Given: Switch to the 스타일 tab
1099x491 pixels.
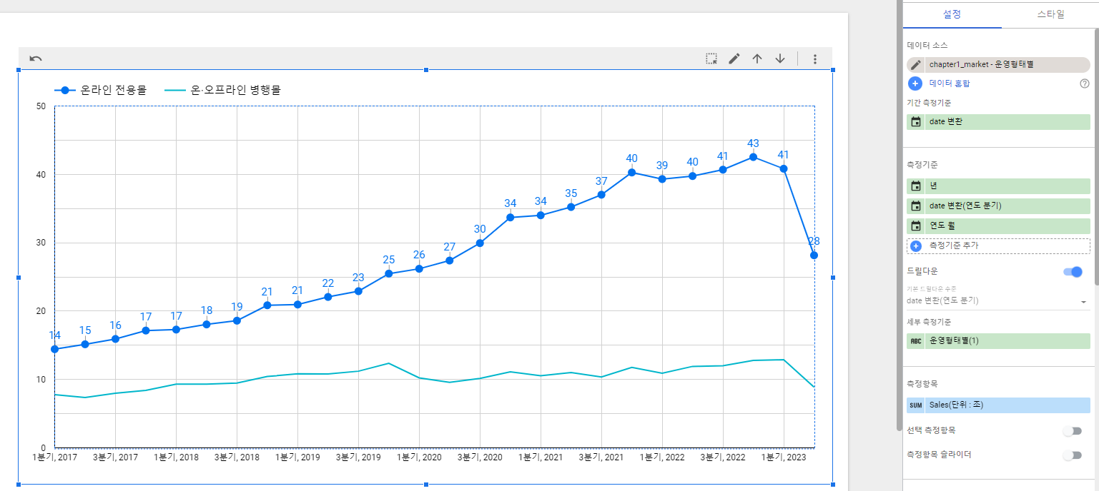Looking at the screenshot, I should pyautogui.click(x=1050, y=14).
